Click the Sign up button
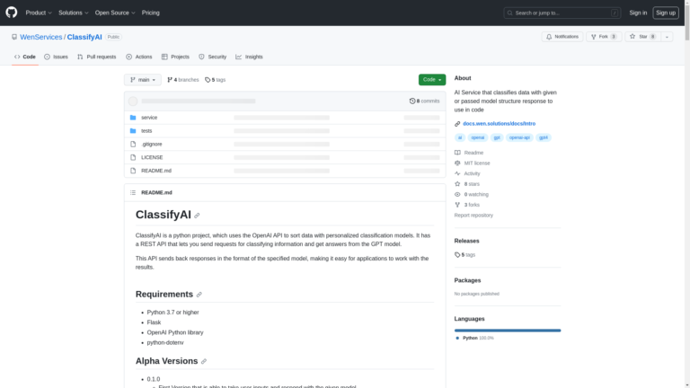This screenshot has width=690, height=388. pos(666,13)
